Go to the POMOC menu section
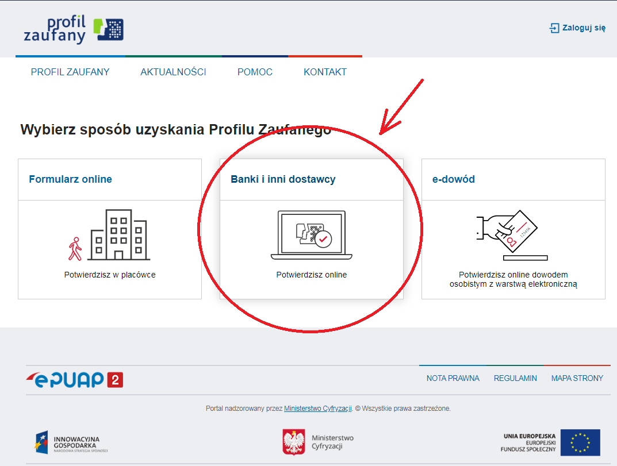 (255, 72)
